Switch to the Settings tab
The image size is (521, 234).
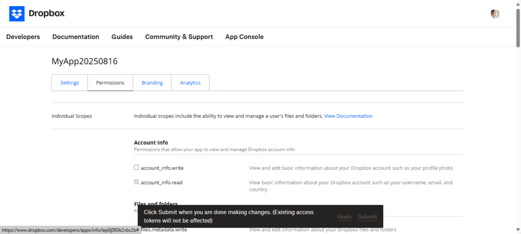click(x=69, y=83)
